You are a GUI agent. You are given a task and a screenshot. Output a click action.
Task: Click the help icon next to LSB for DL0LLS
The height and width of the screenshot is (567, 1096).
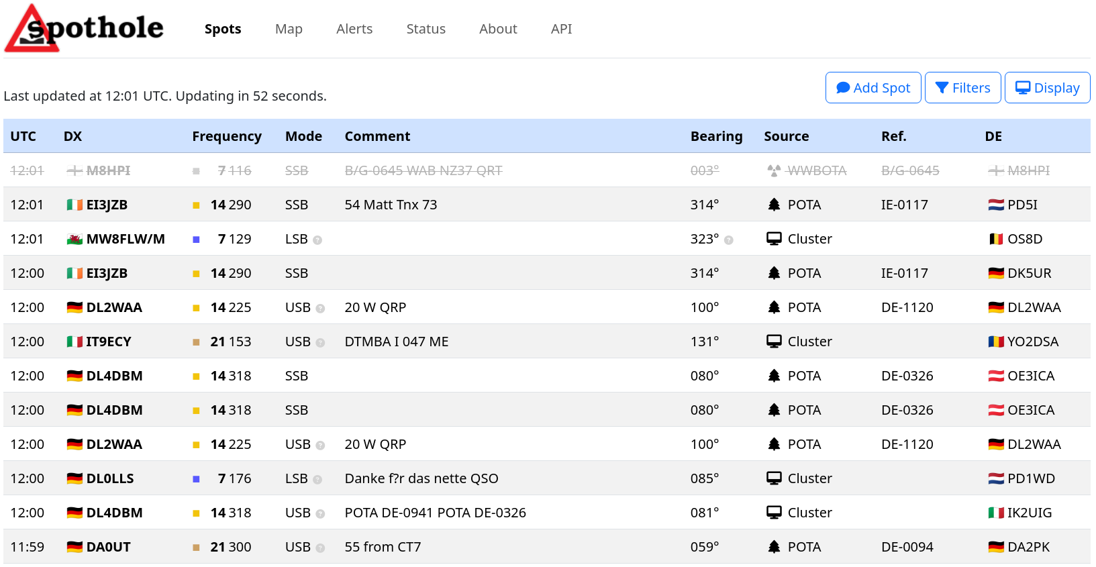click(317, 480)
